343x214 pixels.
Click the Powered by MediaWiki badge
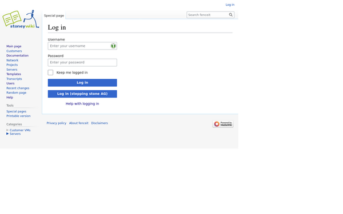(223, 124)
